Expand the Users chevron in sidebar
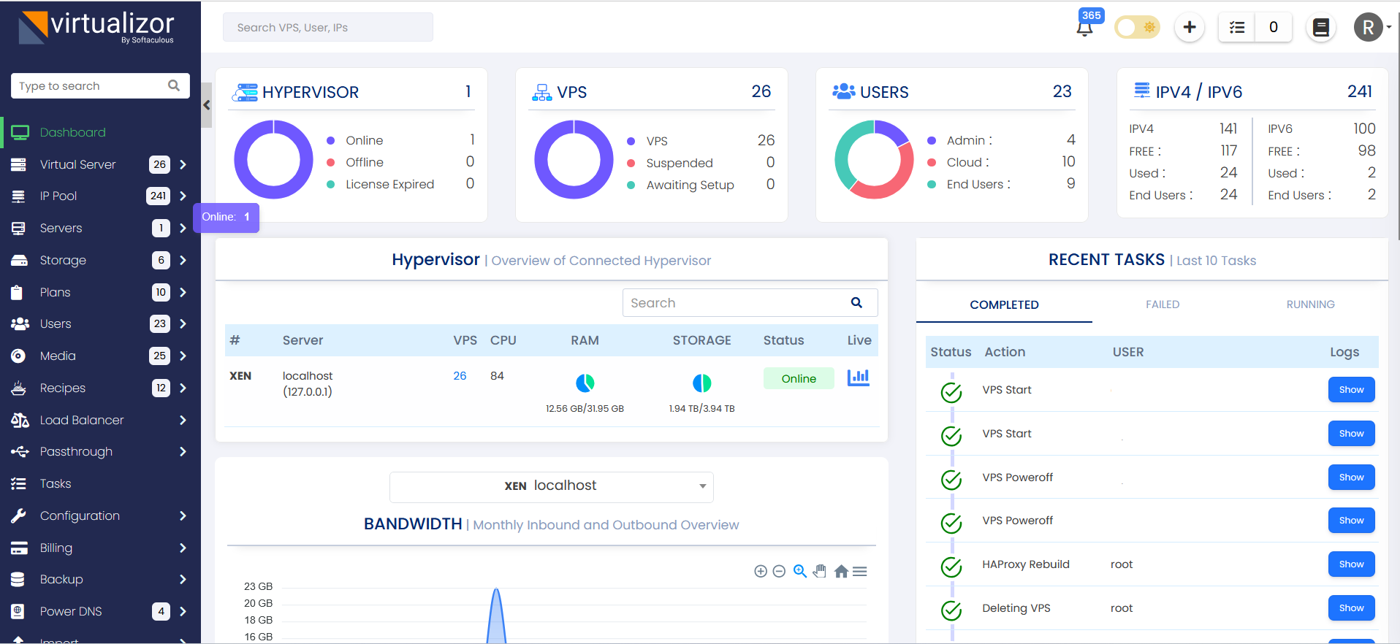 pyautogui.click(x=183, y=323)
